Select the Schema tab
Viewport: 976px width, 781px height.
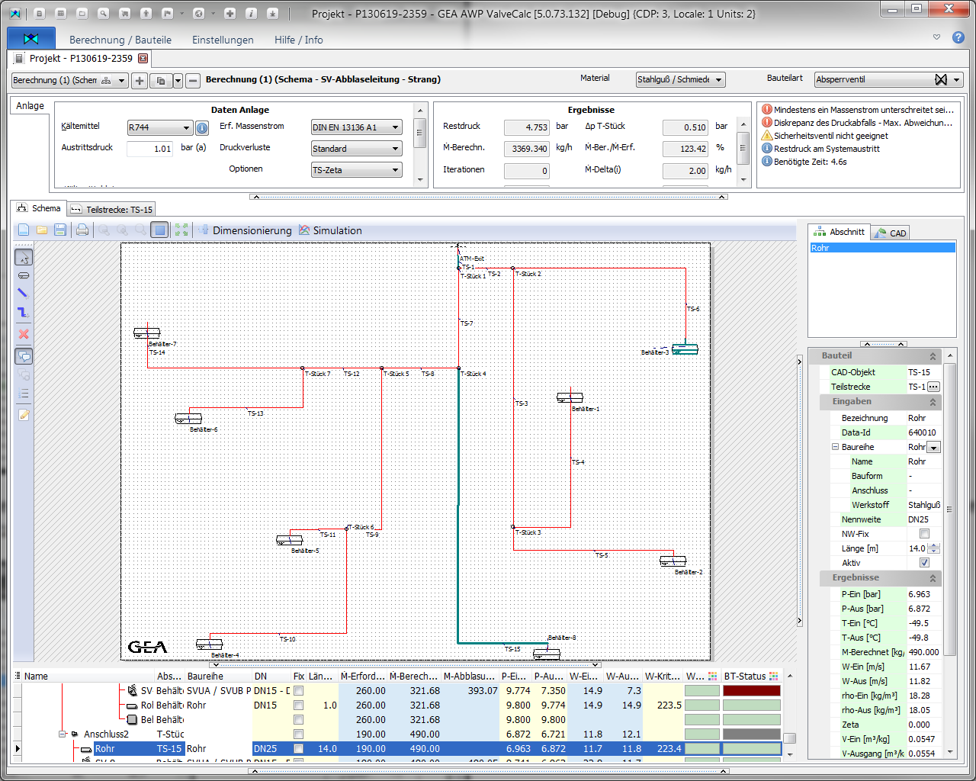[x=38, y=208]
